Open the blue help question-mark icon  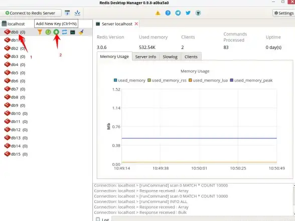coord(168,13)
